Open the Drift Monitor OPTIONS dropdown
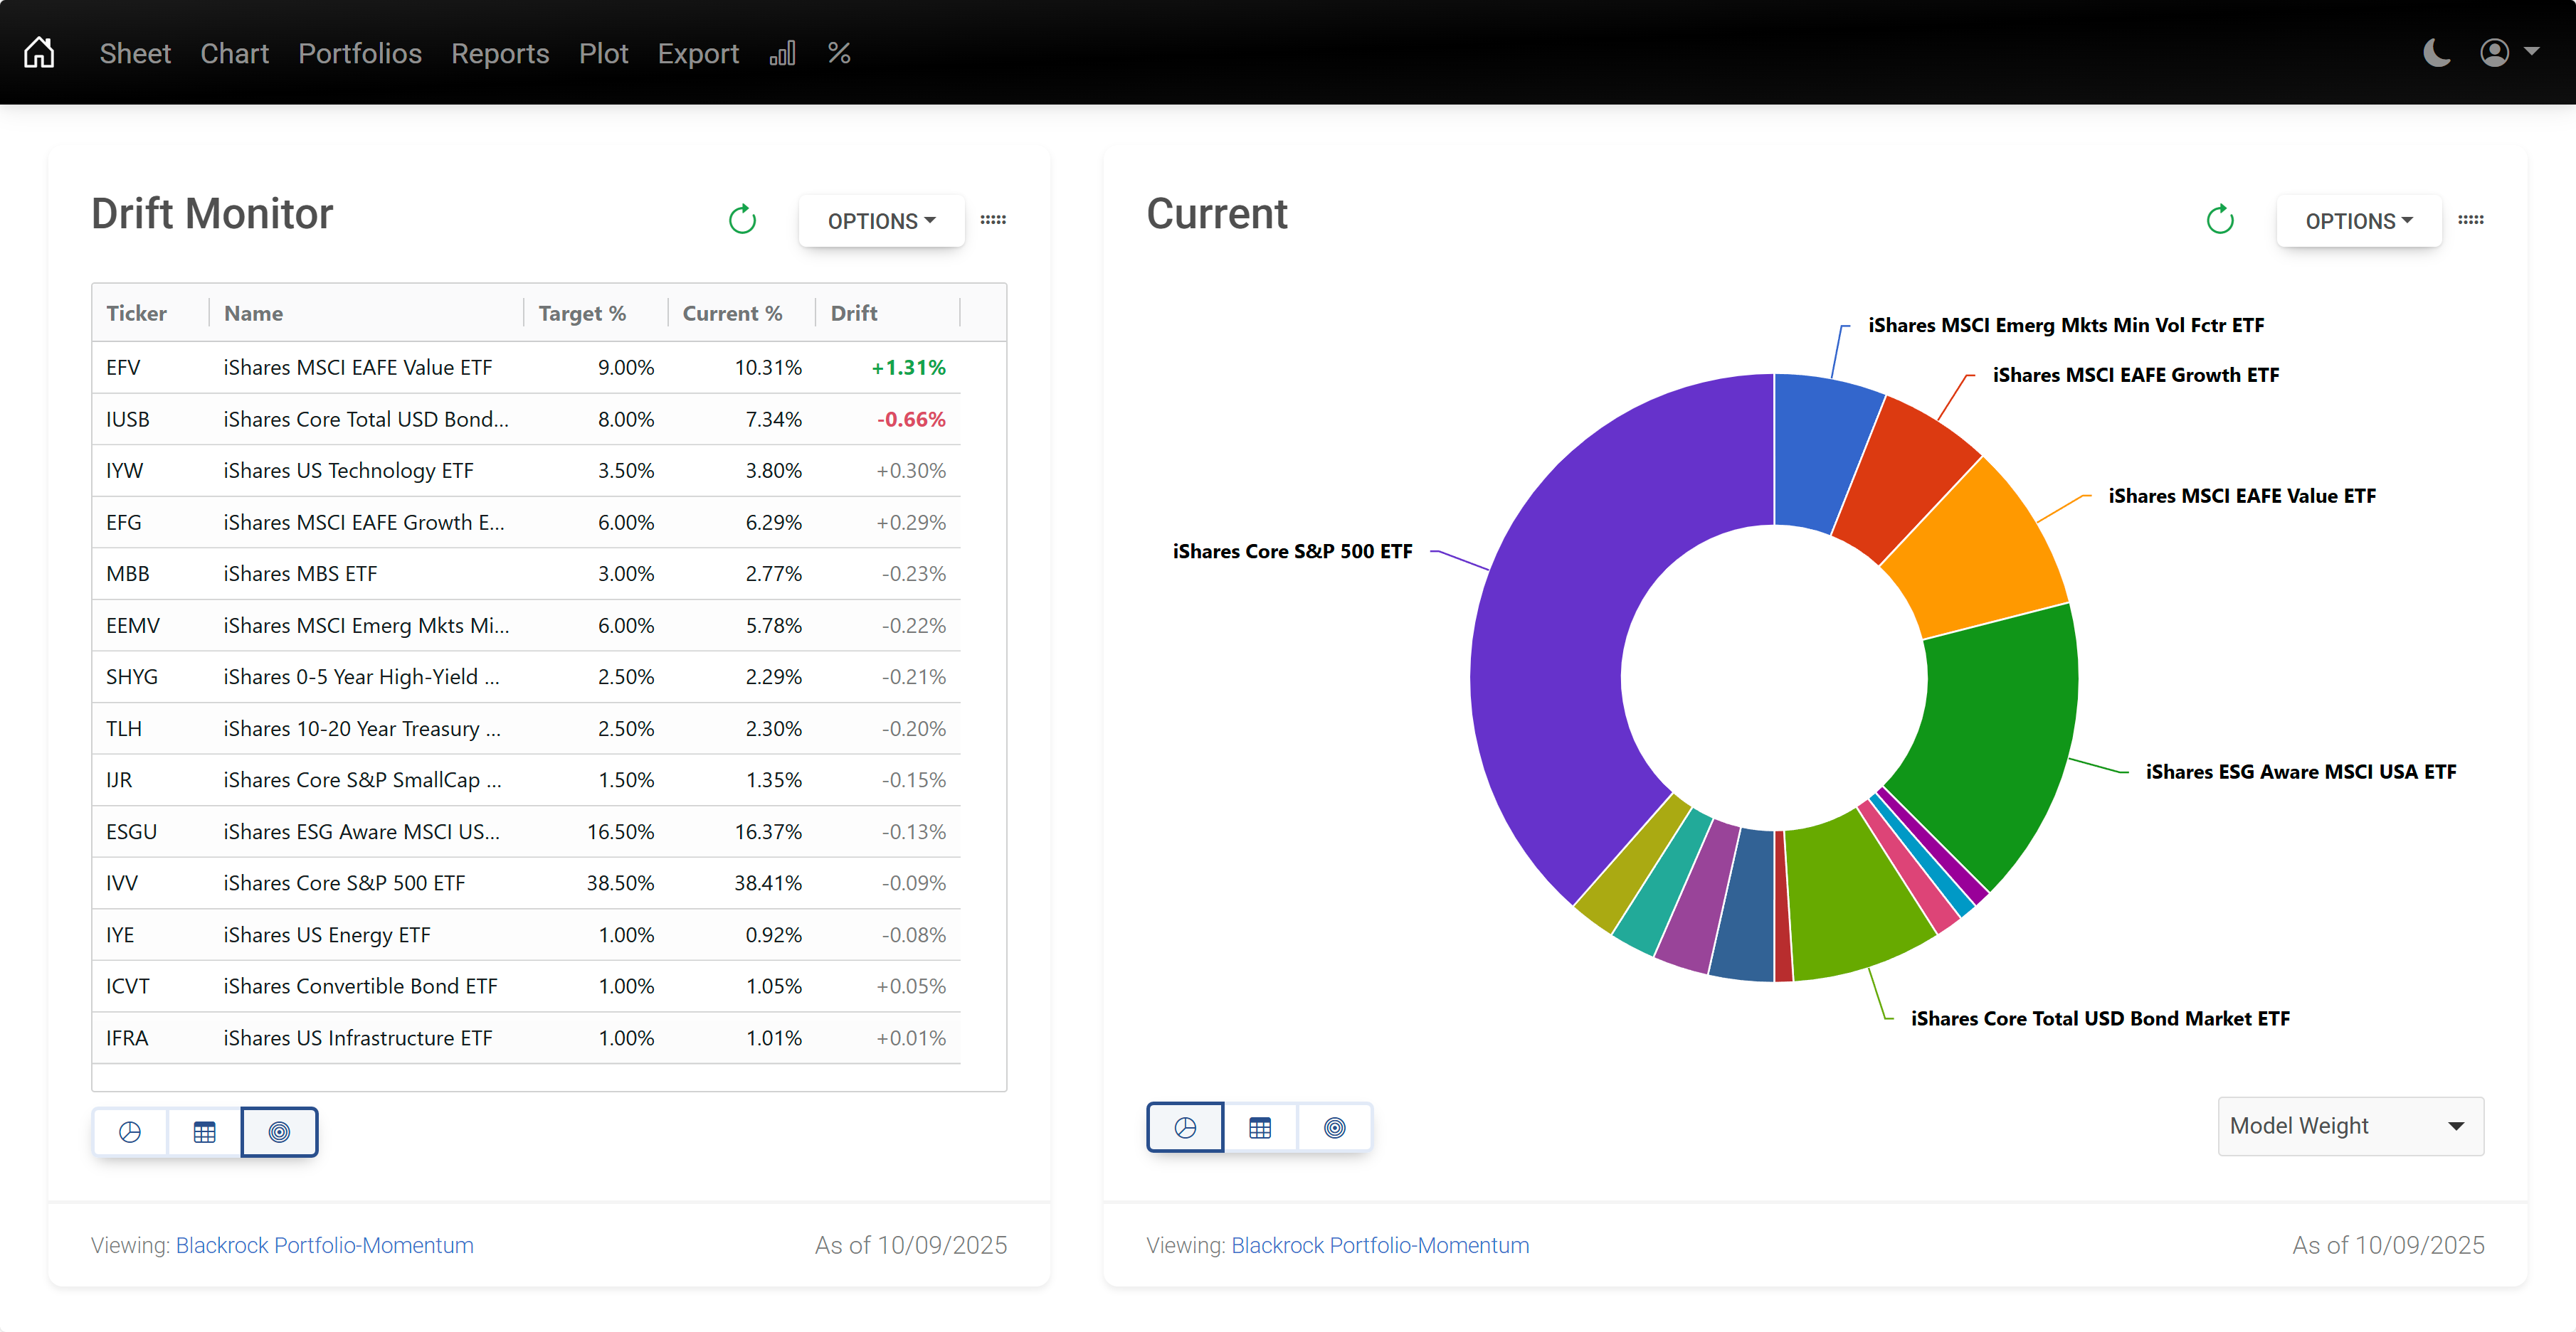 (881, 220)
